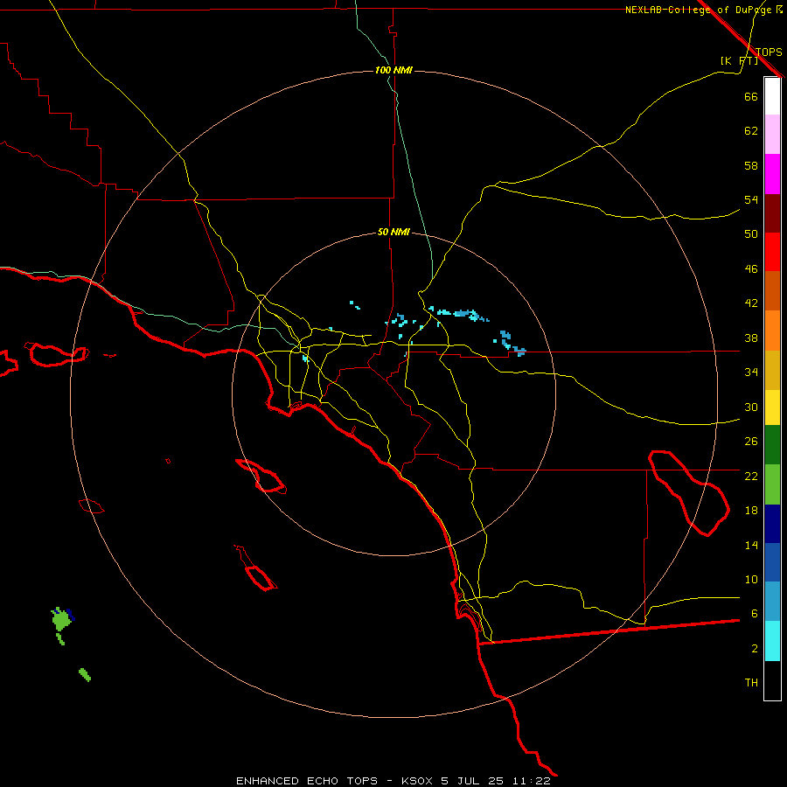This screenshot has width=787, height=787.
Task: Click the 100 NMI range ring label
Action: click(x=393, y=70)
